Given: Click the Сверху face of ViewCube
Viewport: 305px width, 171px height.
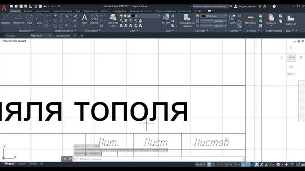Looking at the screenshot, I should tap(291, 57).
